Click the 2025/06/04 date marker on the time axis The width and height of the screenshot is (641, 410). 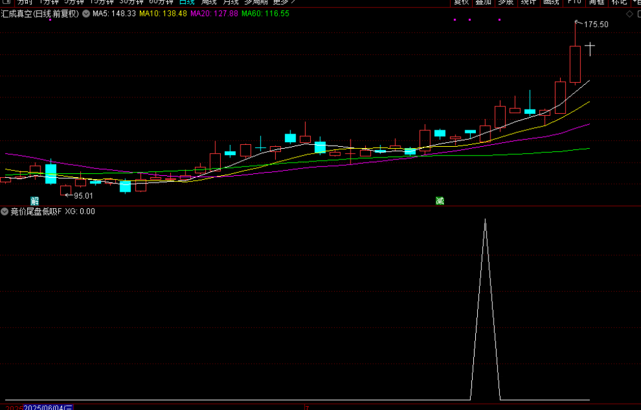coord(49,407)
